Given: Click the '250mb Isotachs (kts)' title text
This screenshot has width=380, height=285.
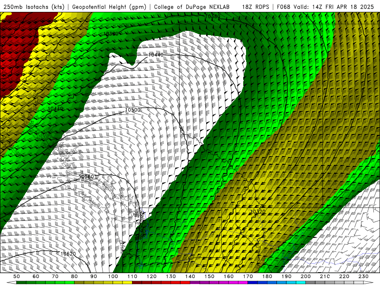Looking at the screenshot, I should (34, 7).
